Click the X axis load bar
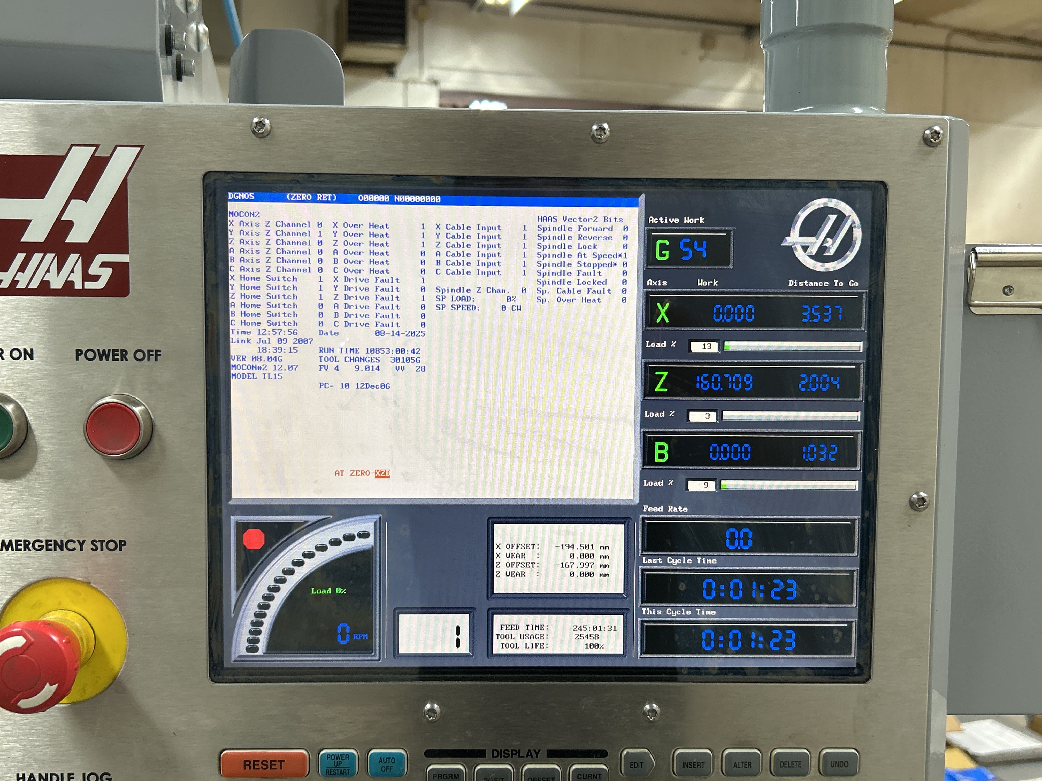 793,347
